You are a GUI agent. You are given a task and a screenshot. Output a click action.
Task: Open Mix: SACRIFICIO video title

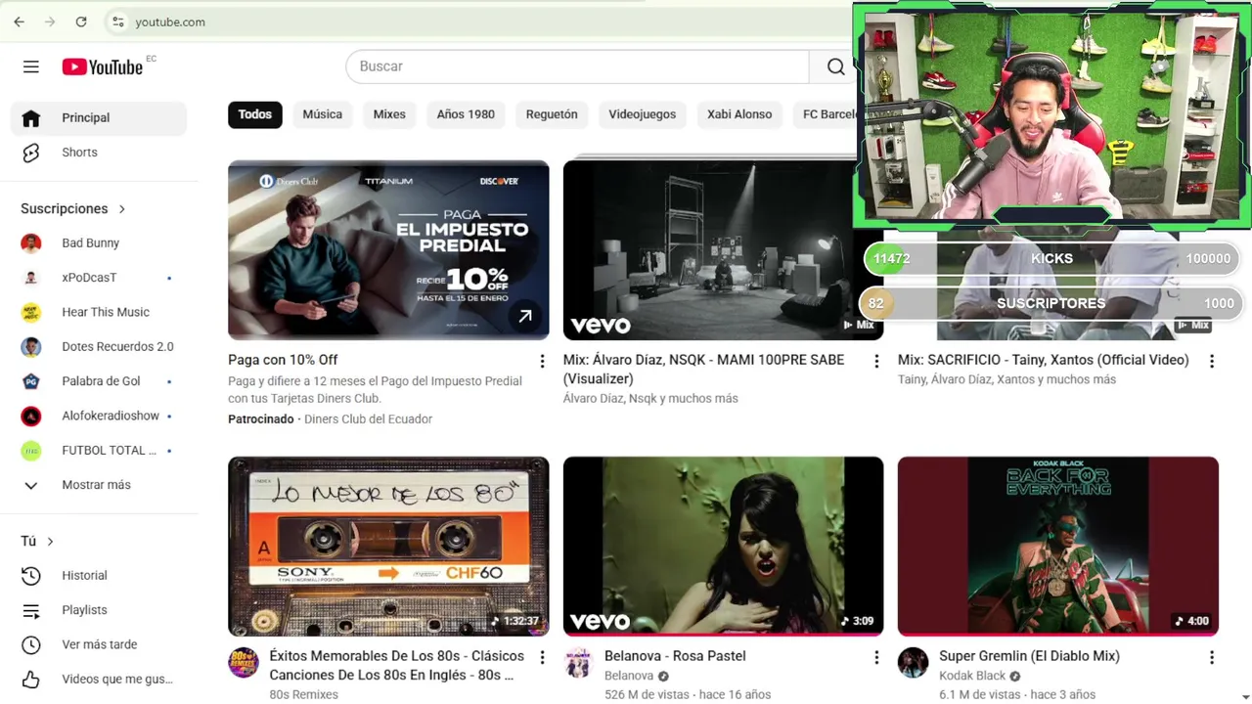[1044, 360]
